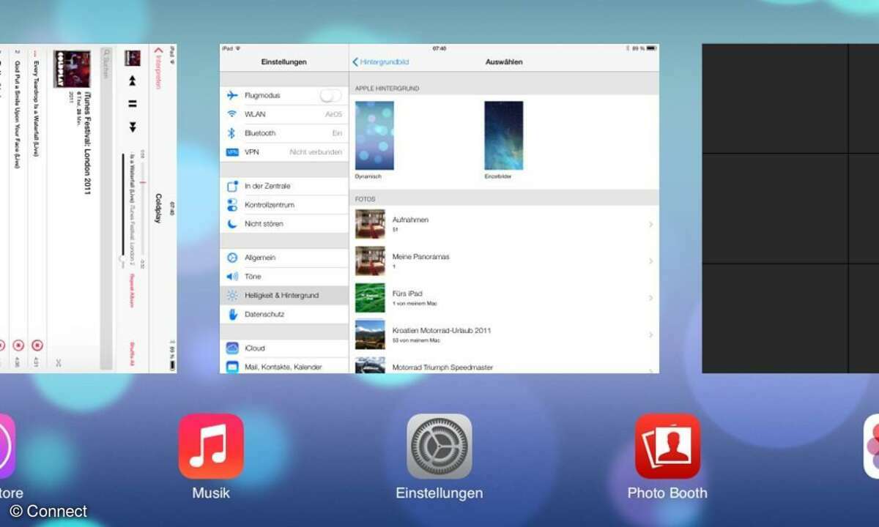
Task: Open Mail, Kontakte, Kalender icon
Action: click(x=232, y=367)
